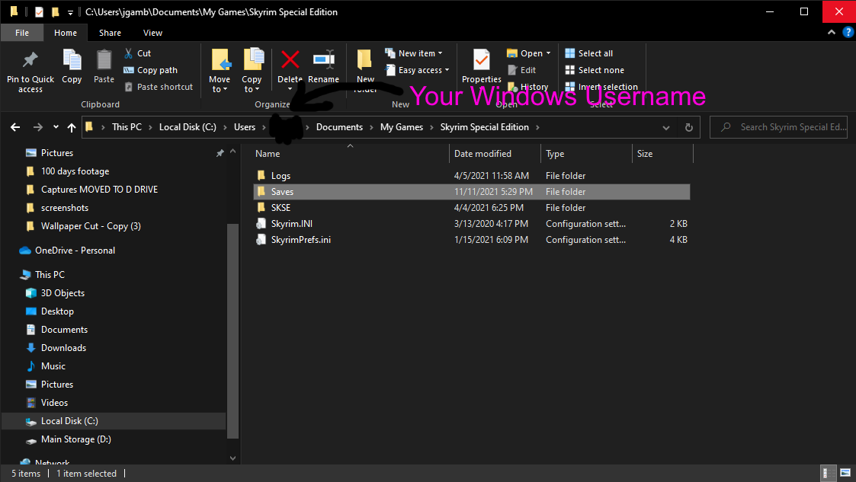Switch to the Home tab
This screenshot has width=856, height=482.
pyautogui.click(x=66, y=33)
